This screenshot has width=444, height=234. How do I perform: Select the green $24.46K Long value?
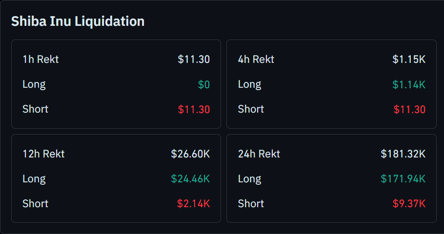pyautogui.click(x=190, y=179)
